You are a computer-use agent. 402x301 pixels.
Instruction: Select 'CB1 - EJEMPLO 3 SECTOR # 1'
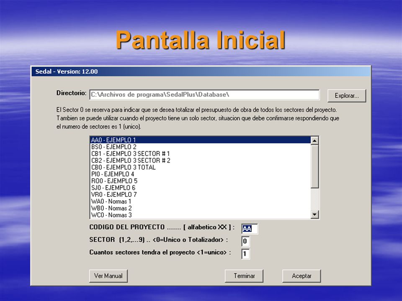click(x=200, y=153)
